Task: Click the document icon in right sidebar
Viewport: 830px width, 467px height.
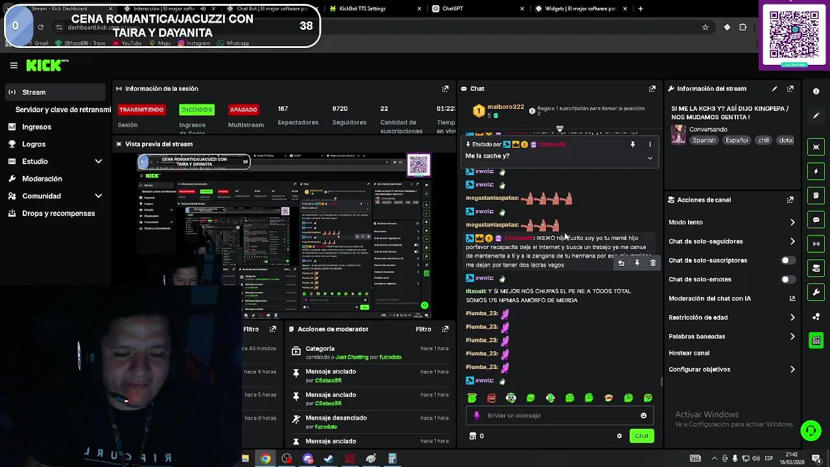Action: (x=816, y=195)
